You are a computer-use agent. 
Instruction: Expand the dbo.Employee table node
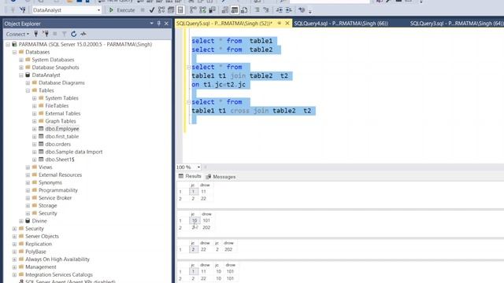click(35, 129)
